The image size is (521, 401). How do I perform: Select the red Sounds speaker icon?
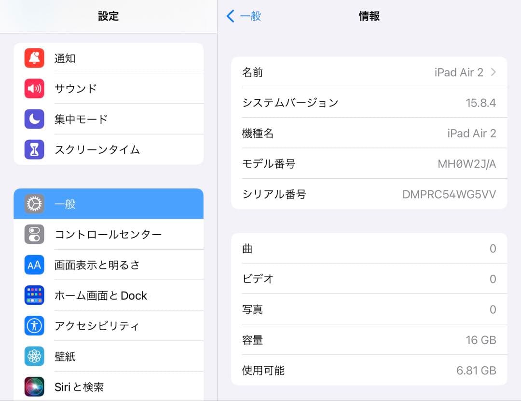tap(34, 89)
